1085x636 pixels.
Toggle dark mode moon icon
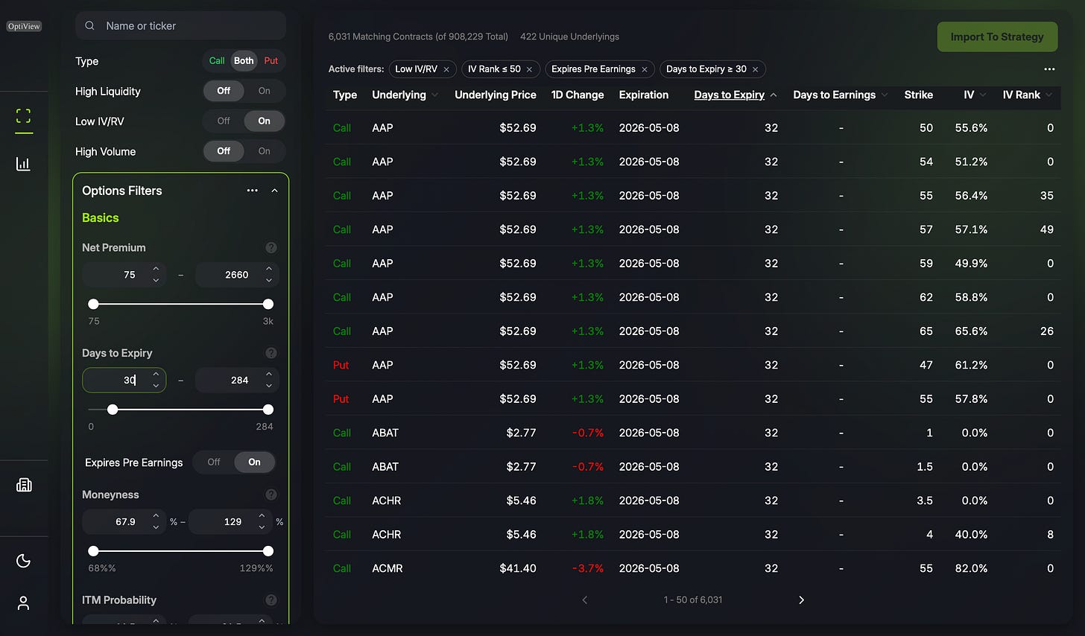(x=23, y=561)
